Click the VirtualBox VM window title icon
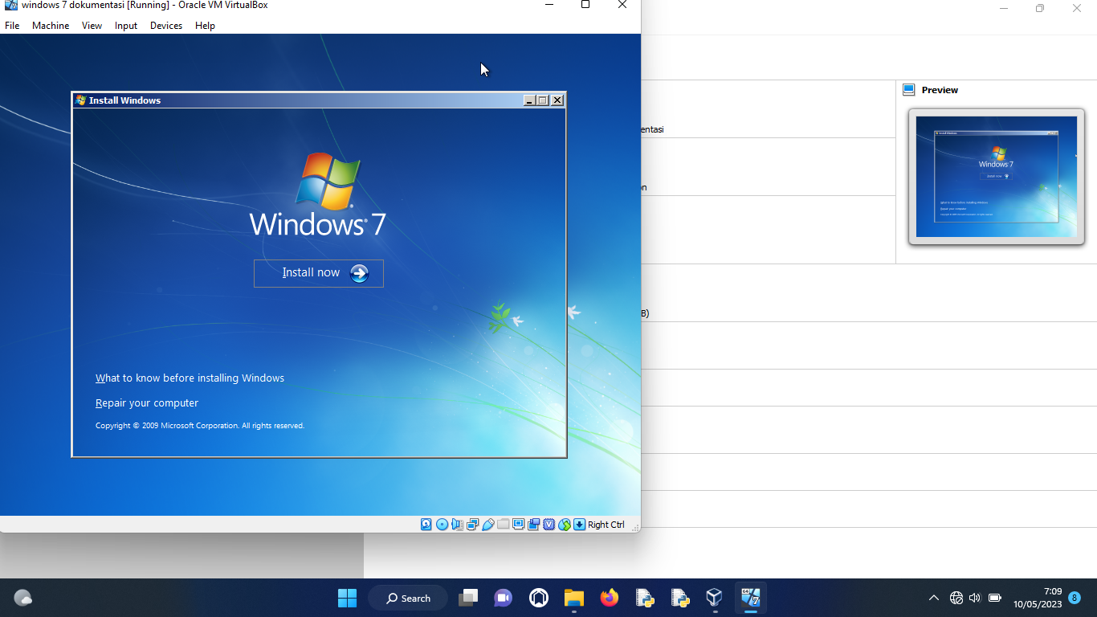1097x617 pixels. [x=10, y=5]
